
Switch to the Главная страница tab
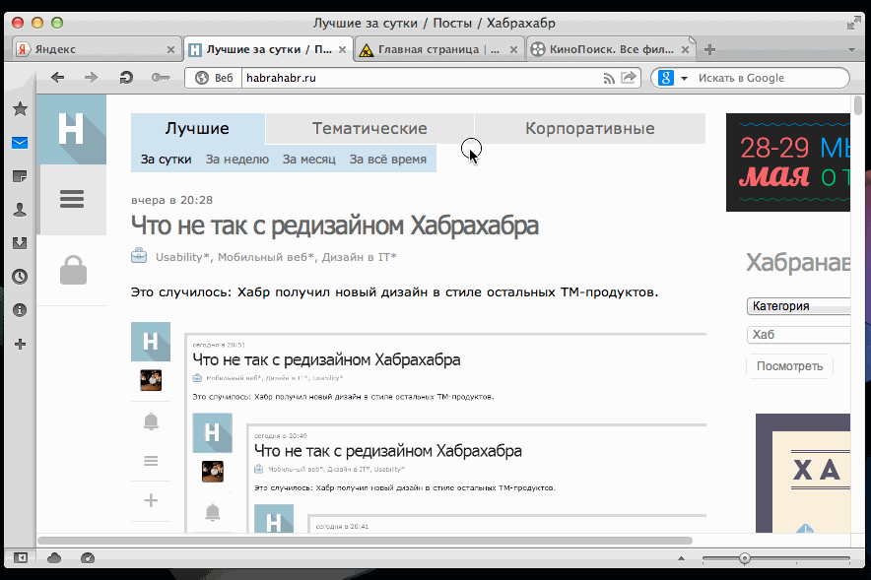(437, 49)
